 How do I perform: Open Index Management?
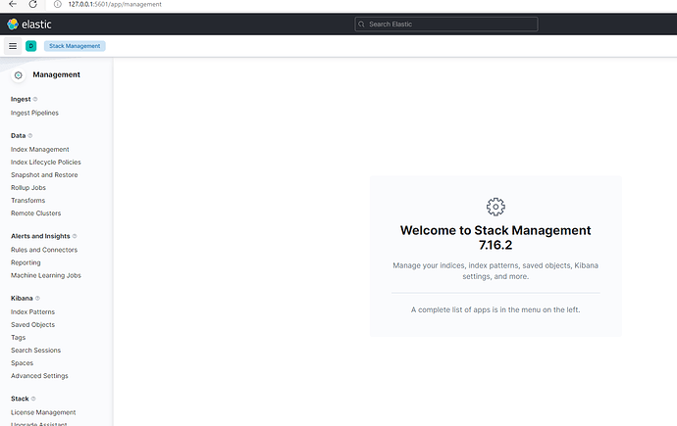pos(39,149)
